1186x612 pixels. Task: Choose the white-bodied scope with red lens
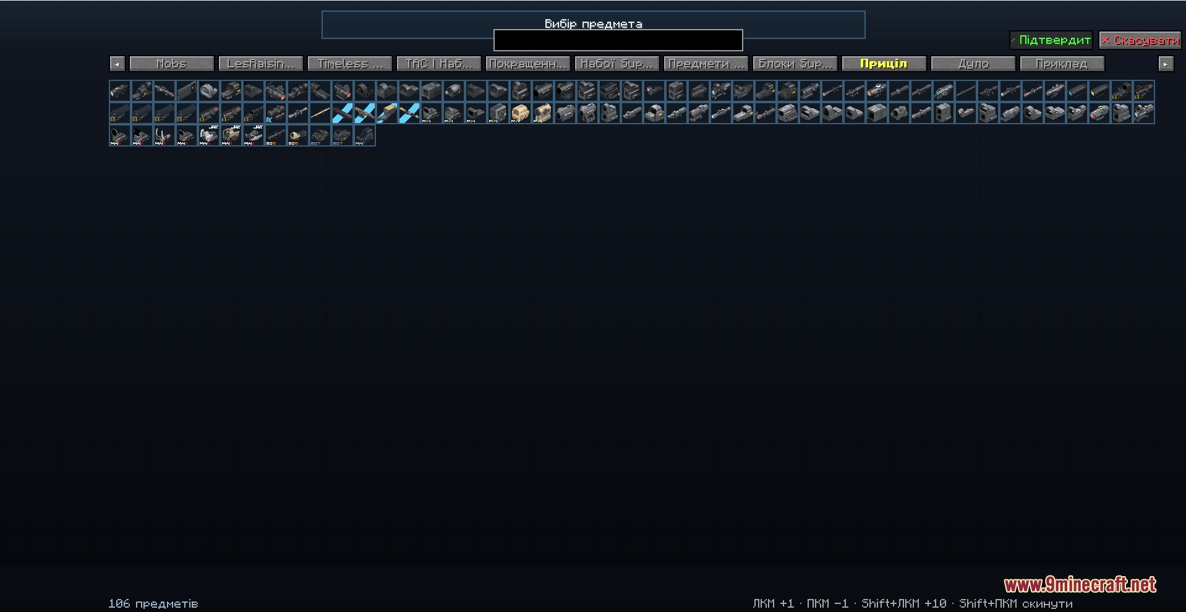point(877,91)
